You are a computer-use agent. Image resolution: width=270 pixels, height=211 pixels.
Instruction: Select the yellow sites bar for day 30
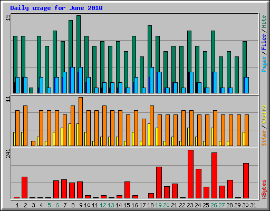[x=244, y=139]
